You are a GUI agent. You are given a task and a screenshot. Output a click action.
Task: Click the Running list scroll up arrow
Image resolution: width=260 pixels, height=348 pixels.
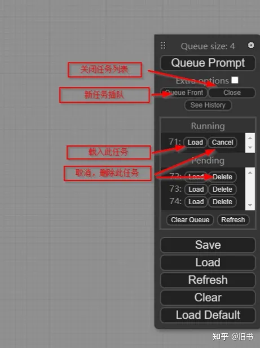[250, 138]
